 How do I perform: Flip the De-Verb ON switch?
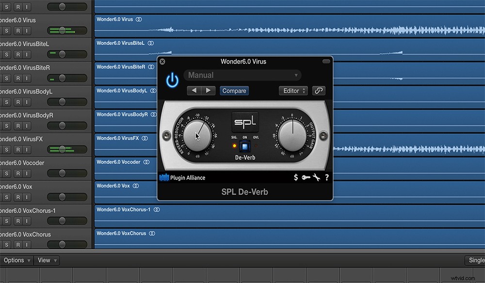click(x=245, y=145)
